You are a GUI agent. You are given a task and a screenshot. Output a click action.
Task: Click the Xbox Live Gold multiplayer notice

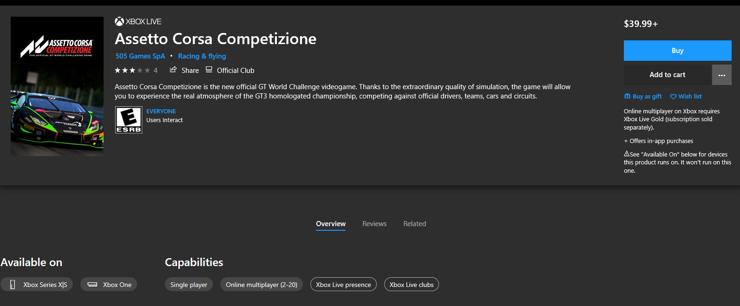(x=672, y=119)
